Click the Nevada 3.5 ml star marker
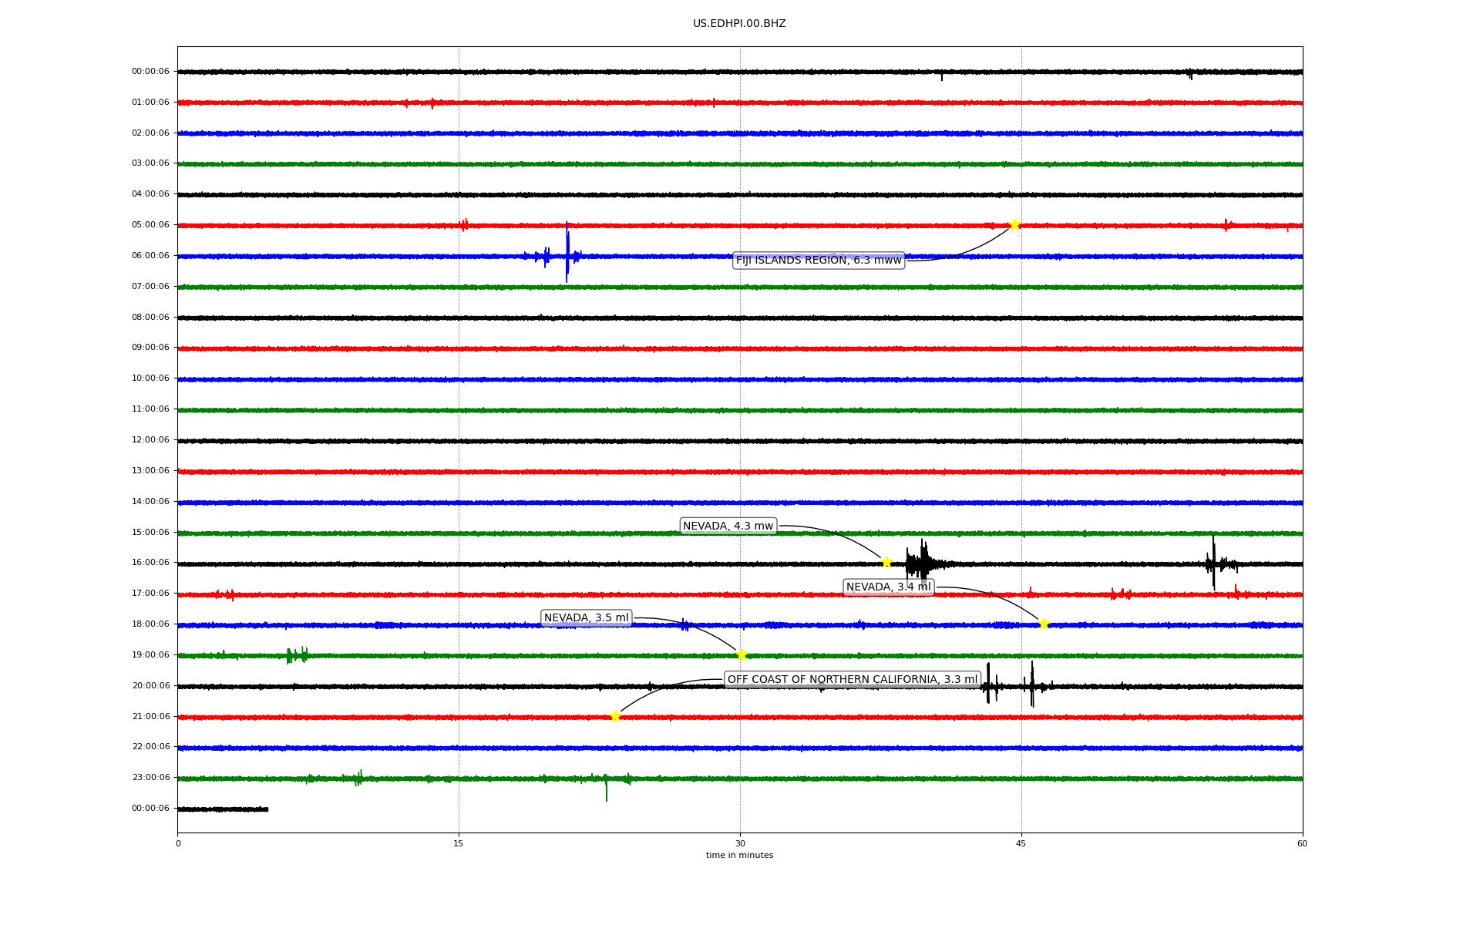 tap(742, 654)
